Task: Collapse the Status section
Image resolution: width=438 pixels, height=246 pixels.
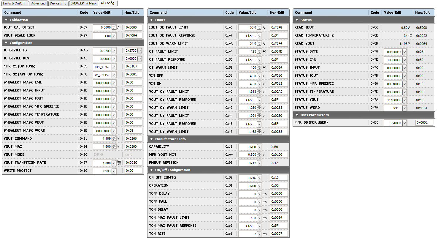Action: pos(297,20)
